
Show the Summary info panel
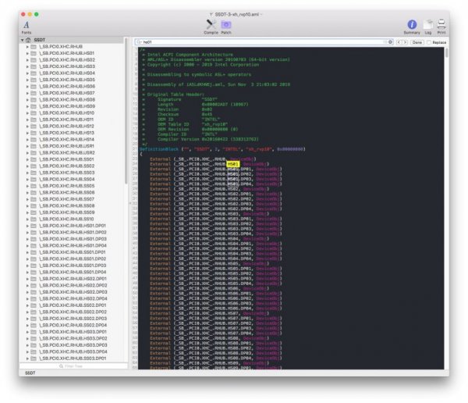point(412,27)
